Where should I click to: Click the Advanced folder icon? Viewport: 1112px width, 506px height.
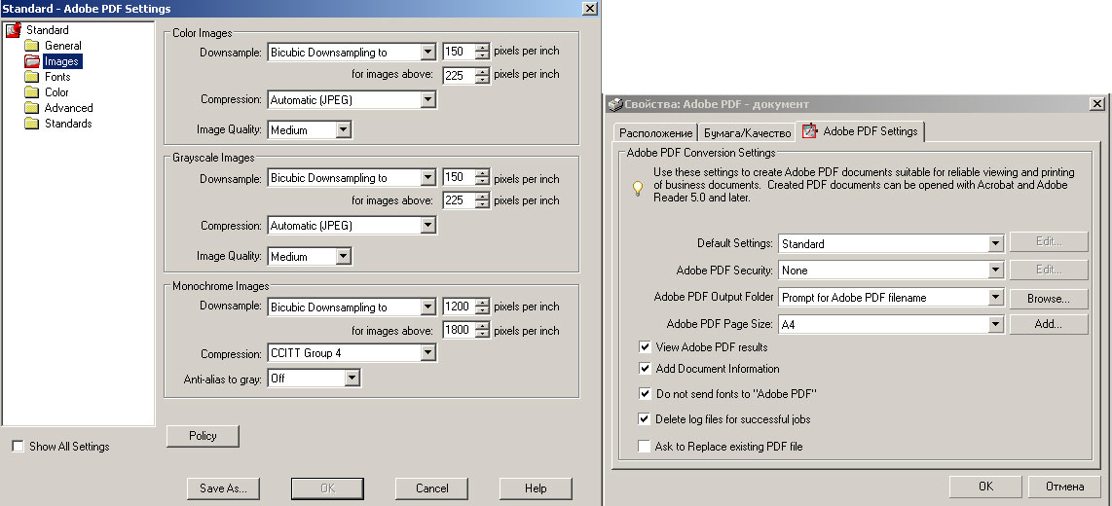click(31, 108)
